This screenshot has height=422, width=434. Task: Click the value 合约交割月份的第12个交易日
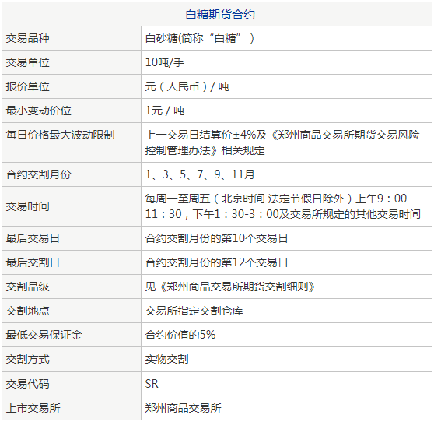(x=216, y=262)
